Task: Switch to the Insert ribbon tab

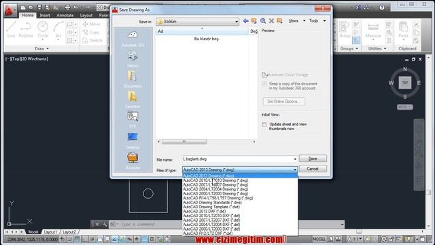Action: click(45, 15)
